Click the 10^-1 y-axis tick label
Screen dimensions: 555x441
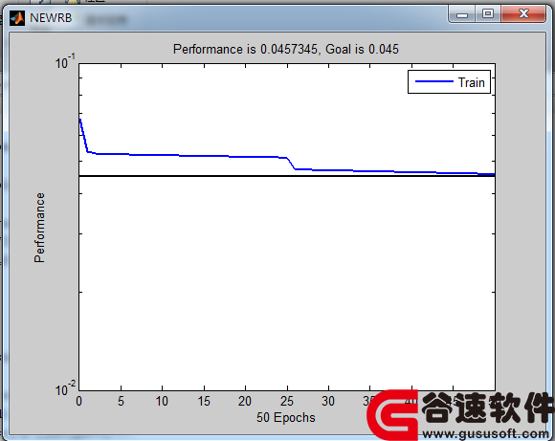(x=65, y=61)
